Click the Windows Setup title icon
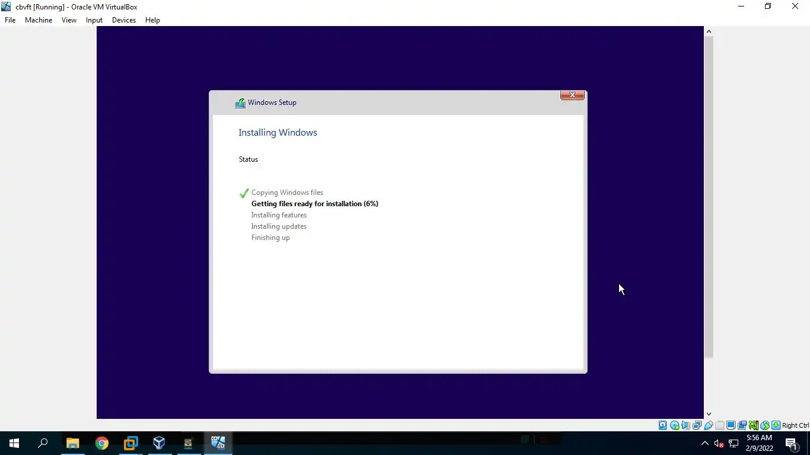 (x=240, y=103)
